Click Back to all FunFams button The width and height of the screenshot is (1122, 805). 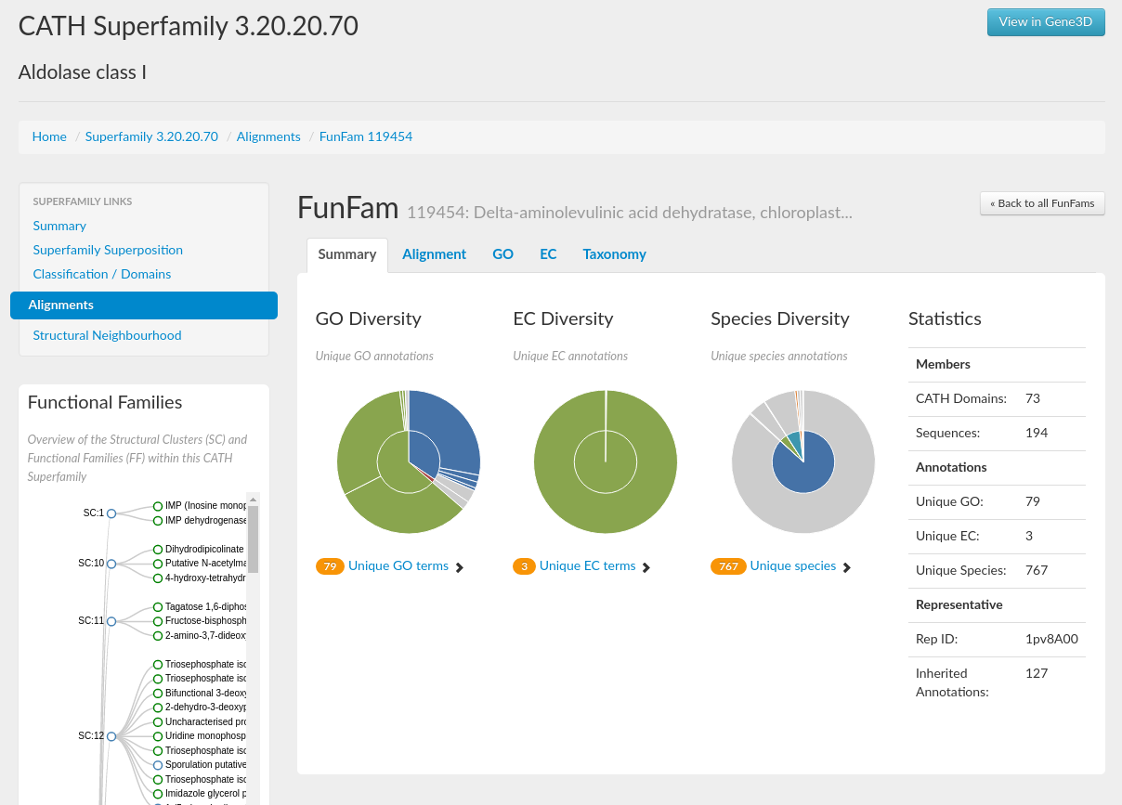(x=1041, y=203)
